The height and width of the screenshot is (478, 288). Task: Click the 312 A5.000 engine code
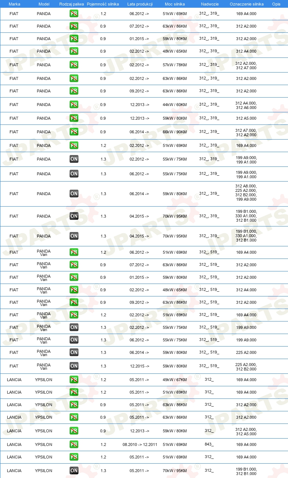[x=246, y=119]
